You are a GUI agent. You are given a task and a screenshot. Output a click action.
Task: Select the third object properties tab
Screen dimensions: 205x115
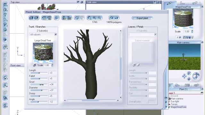point(195,3)
